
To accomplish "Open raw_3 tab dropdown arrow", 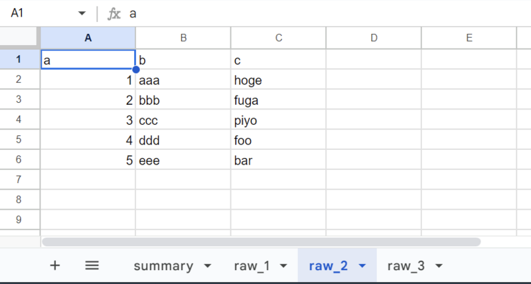I will click(x=439, y=266).
